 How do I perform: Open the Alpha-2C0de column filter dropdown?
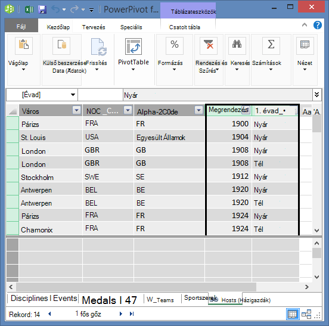[198, 110]
